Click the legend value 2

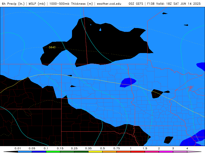coord(159,148)
